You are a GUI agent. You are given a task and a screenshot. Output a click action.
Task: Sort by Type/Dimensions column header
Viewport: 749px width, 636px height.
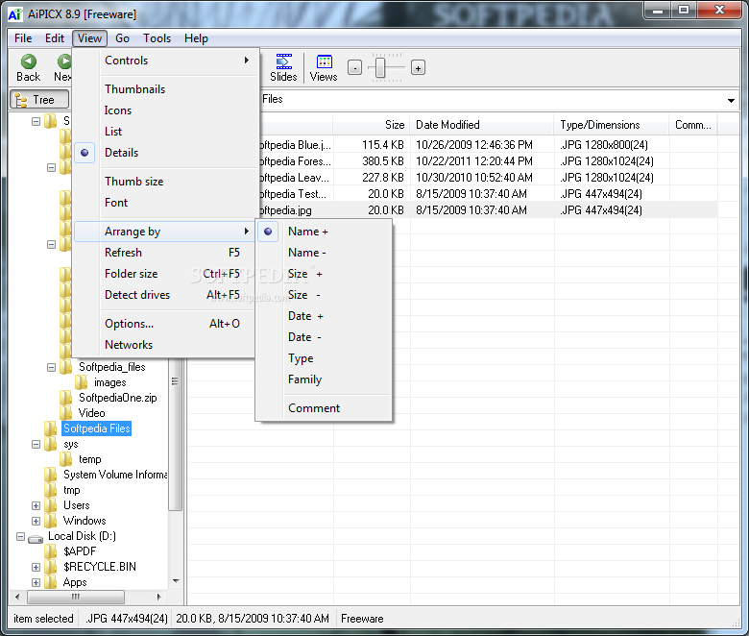pos(612,125)
